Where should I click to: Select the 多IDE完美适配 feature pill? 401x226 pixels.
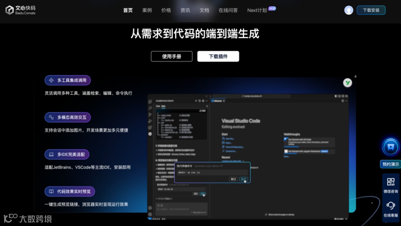click(x=67, y=154)
